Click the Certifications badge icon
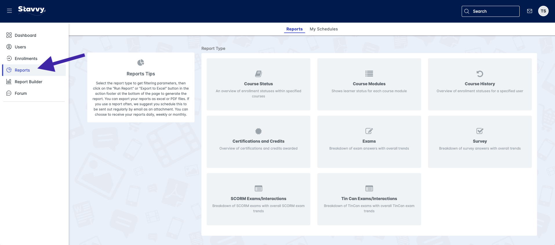Image resolution: width=555 pixels, height=245 pixels. (x=259, y=131)
